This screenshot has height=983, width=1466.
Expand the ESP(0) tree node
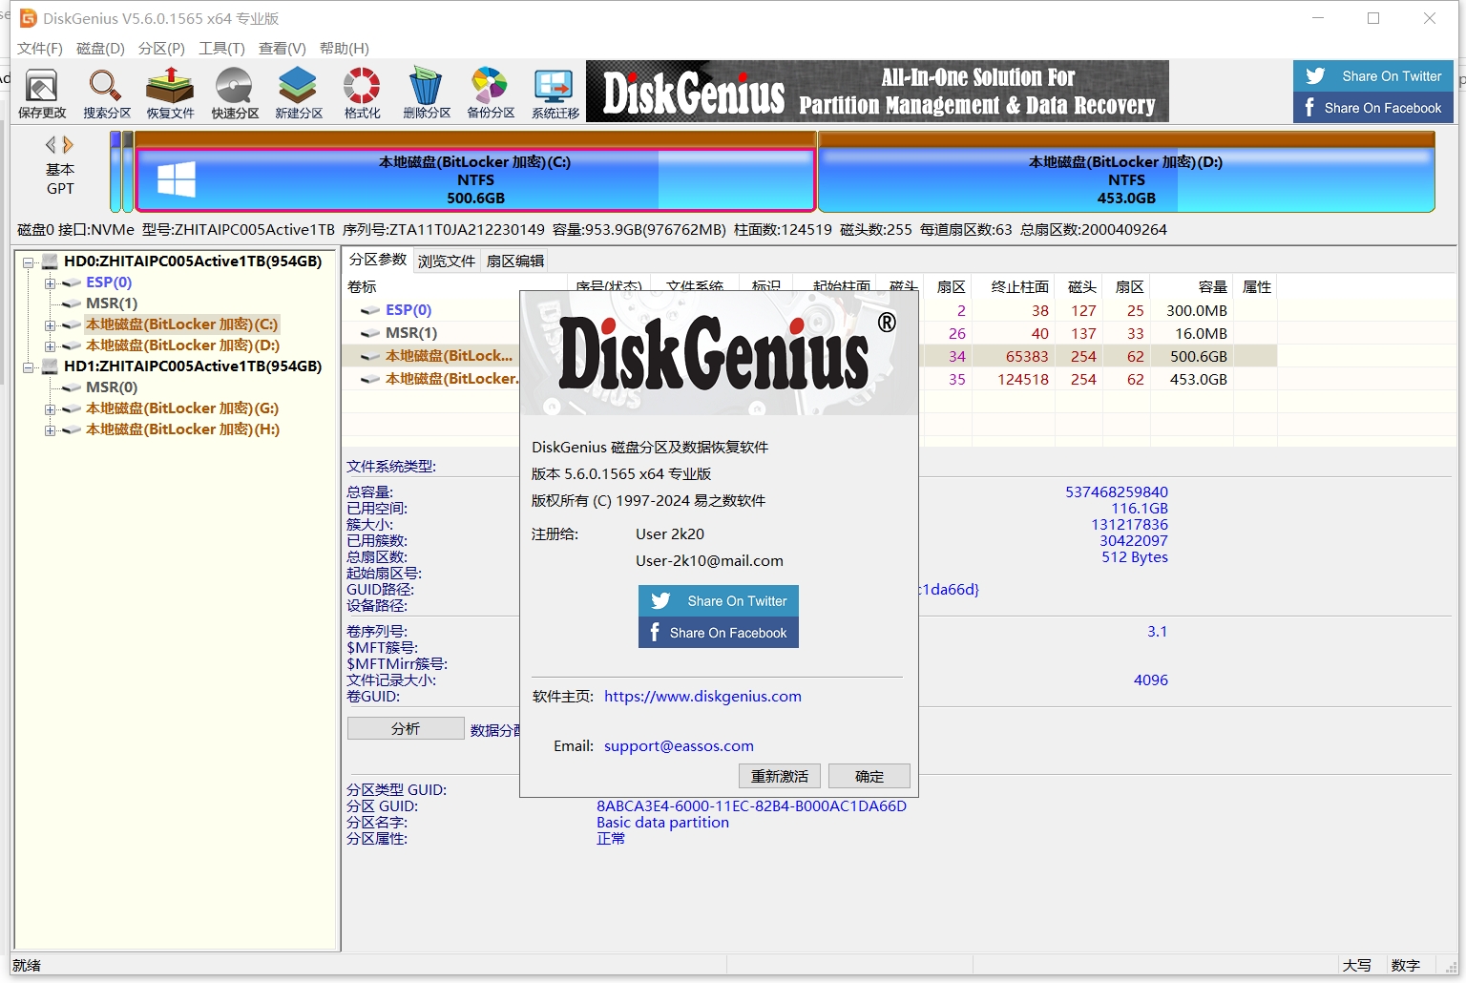click(x=49, y=282)
